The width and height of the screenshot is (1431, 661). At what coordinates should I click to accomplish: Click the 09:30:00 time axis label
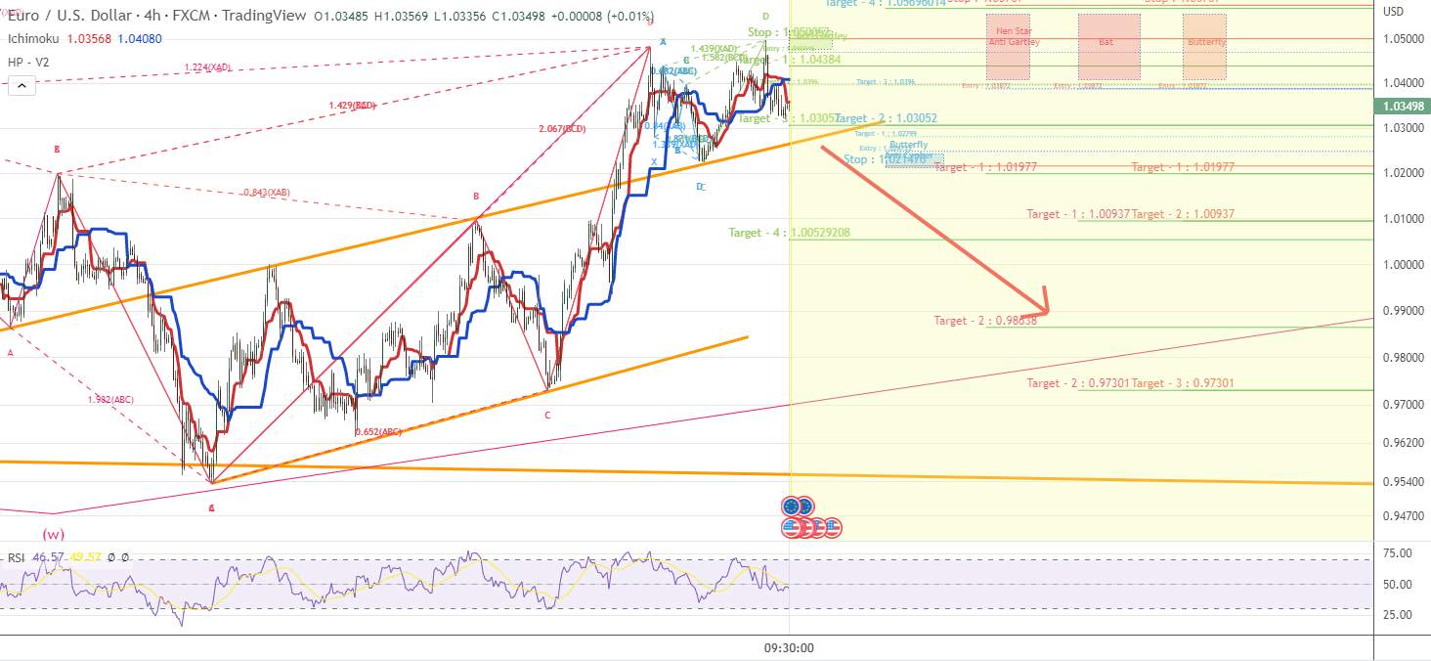[x=789, y=647]
